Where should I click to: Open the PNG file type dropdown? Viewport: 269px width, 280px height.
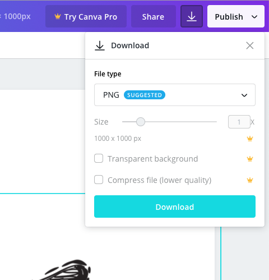(x=175, y=95)
